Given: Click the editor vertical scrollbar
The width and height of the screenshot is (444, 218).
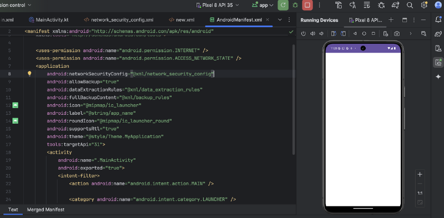Looking at the screenshot, I should tap(294, 99).
